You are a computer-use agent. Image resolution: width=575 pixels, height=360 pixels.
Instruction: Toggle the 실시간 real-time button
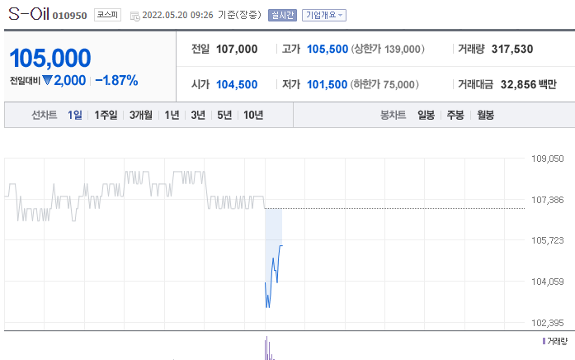click(280, 15)
